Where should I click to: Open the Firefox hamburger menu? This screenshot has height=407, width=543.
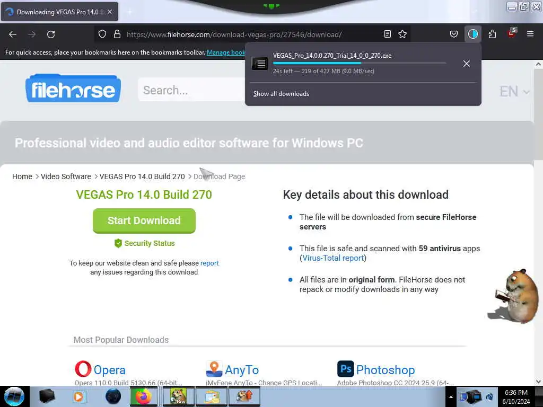(530, 34)
